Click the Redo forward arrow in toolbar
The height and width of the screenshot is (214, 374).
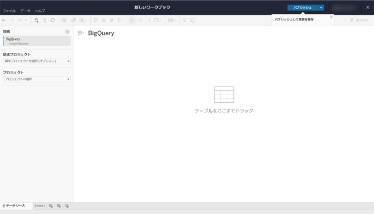pos(12,20)
